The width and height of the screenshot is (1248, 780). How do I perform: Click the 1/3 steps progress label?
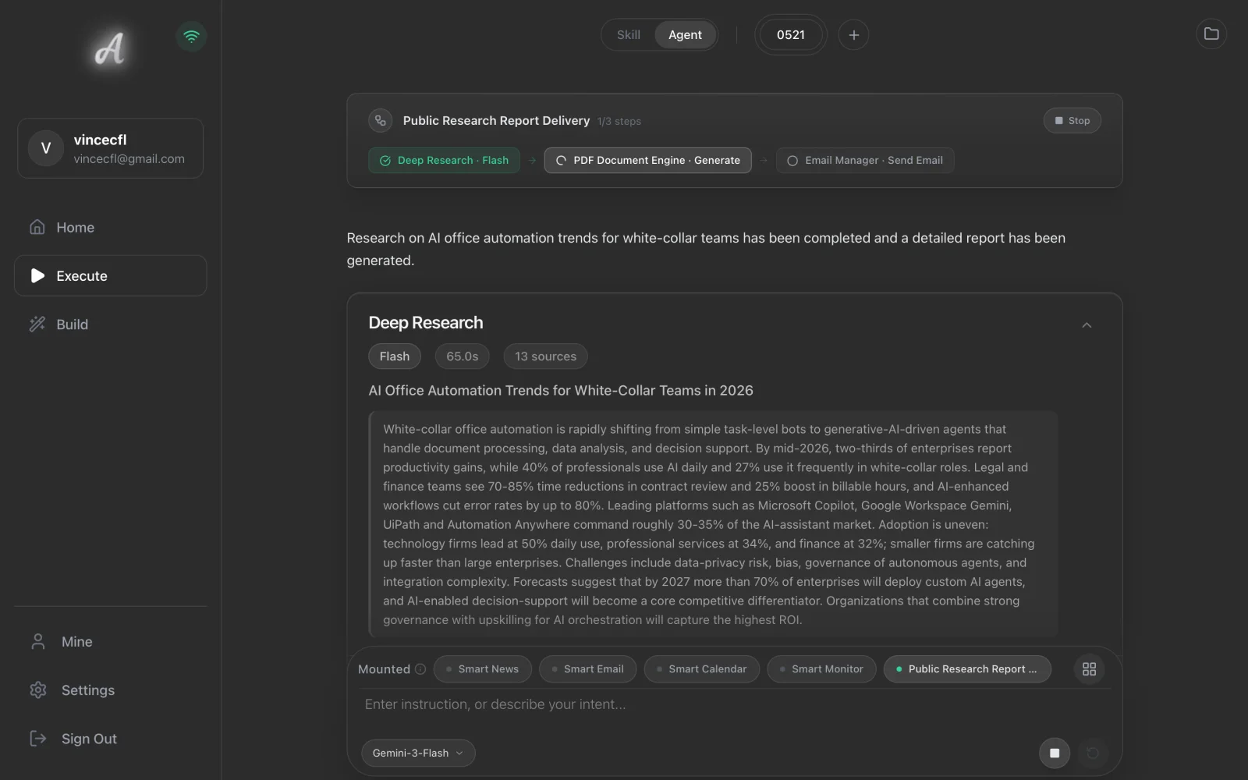pos(619,122)
